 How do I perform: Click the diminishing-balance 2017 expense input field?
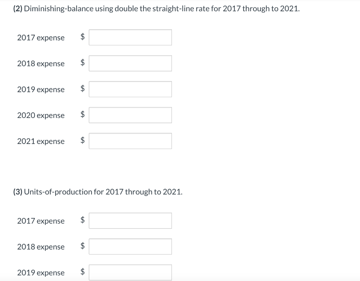pos(130,37)
